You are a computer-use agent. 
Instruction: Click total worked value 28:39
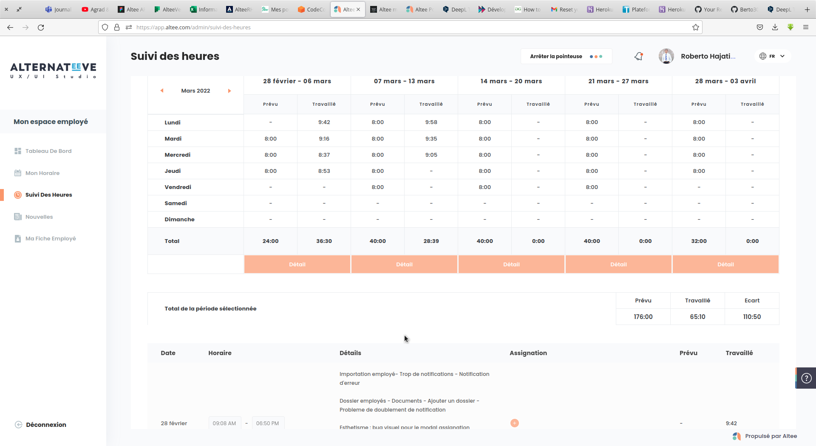(431, 241)
